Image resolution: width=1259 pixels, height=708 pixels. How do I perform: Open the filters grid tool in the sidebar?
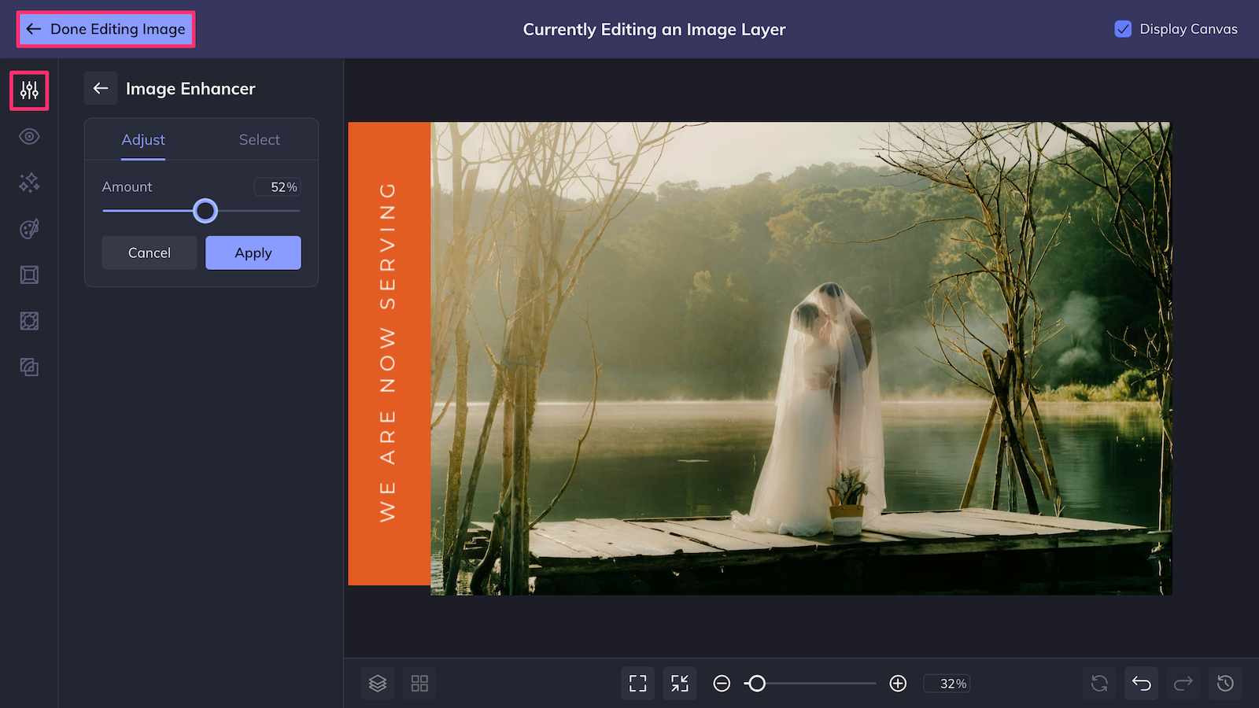coord(28,320)
